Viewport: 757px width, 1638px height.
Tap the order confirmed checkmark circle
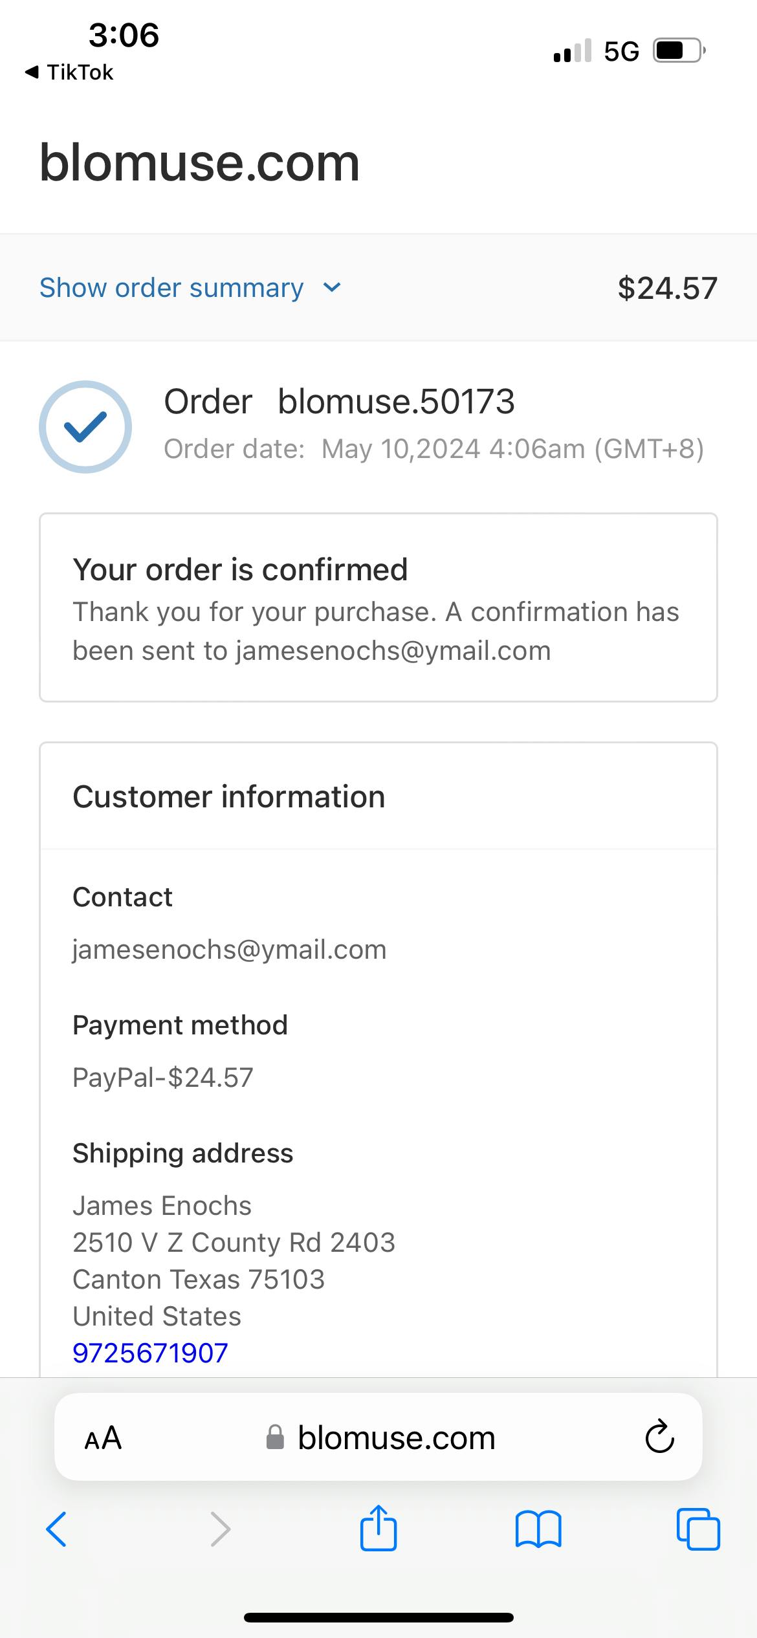tap(85, 427)
